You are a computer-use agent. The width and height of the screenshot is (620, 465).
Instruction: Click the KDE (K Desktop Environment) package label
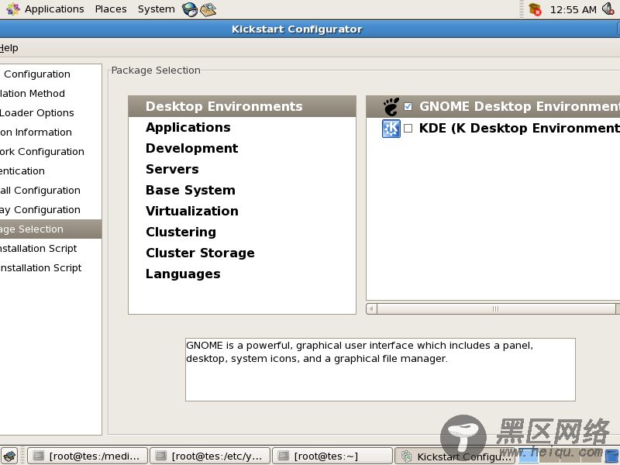[519, 128]
